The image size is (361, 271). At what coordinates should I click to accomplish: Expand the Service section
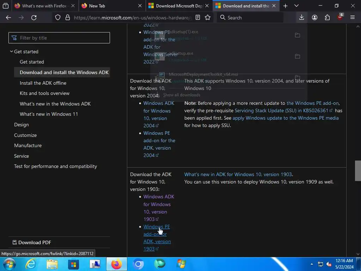point(22,156)
